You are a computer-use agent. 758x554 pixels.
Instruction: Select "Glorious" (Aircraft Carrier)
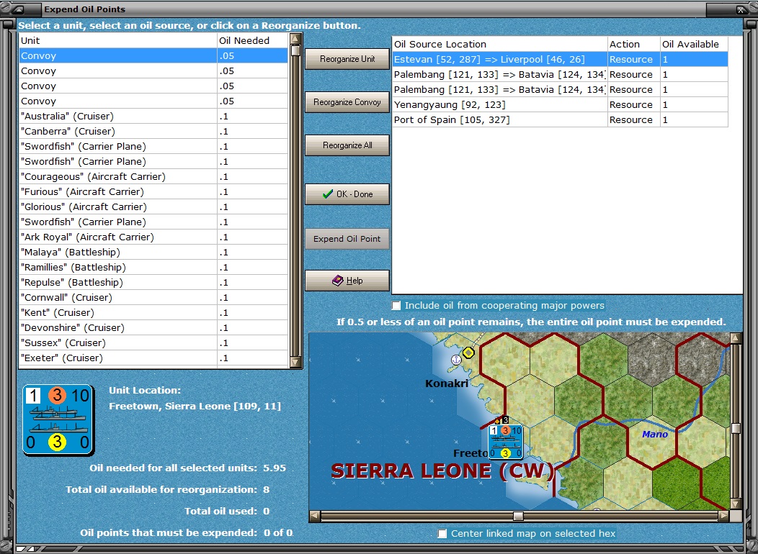coord(153,206)
